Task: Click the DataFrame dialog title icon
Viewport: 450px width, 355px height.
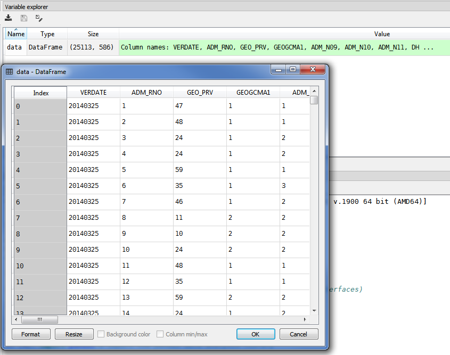Action: pyautogui.click(x=10, y=71)
